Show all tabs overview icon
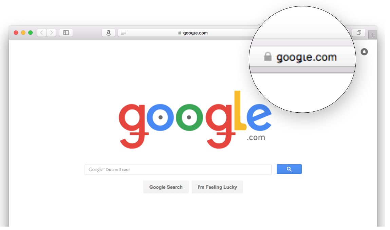390x230 pixels. pyautogui.click(x=359, y=33)
